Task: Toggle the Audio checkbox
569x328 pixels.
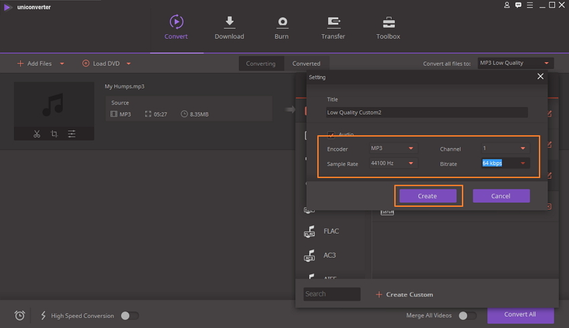Action: (x=331, y=135)
